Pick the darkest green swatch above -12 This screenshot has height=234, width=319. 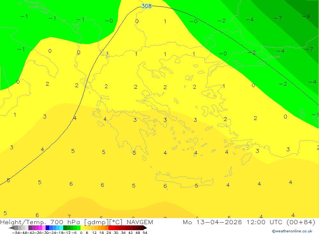[65, 228]
